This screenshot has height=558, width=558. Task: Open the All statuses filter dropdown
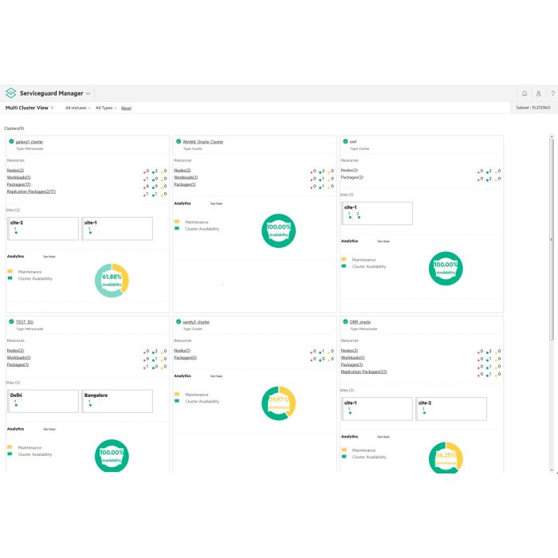[x=78, y=108]
